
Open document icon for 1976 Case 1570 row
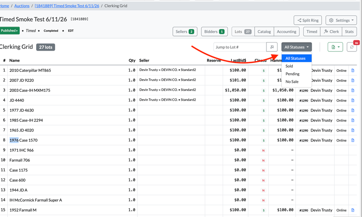(x=353, y=140)
